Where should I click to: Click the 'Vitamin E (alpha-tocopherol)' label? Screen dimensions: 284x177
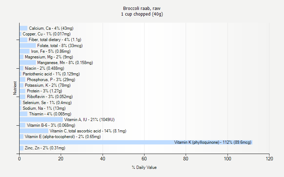coord(50,137)
